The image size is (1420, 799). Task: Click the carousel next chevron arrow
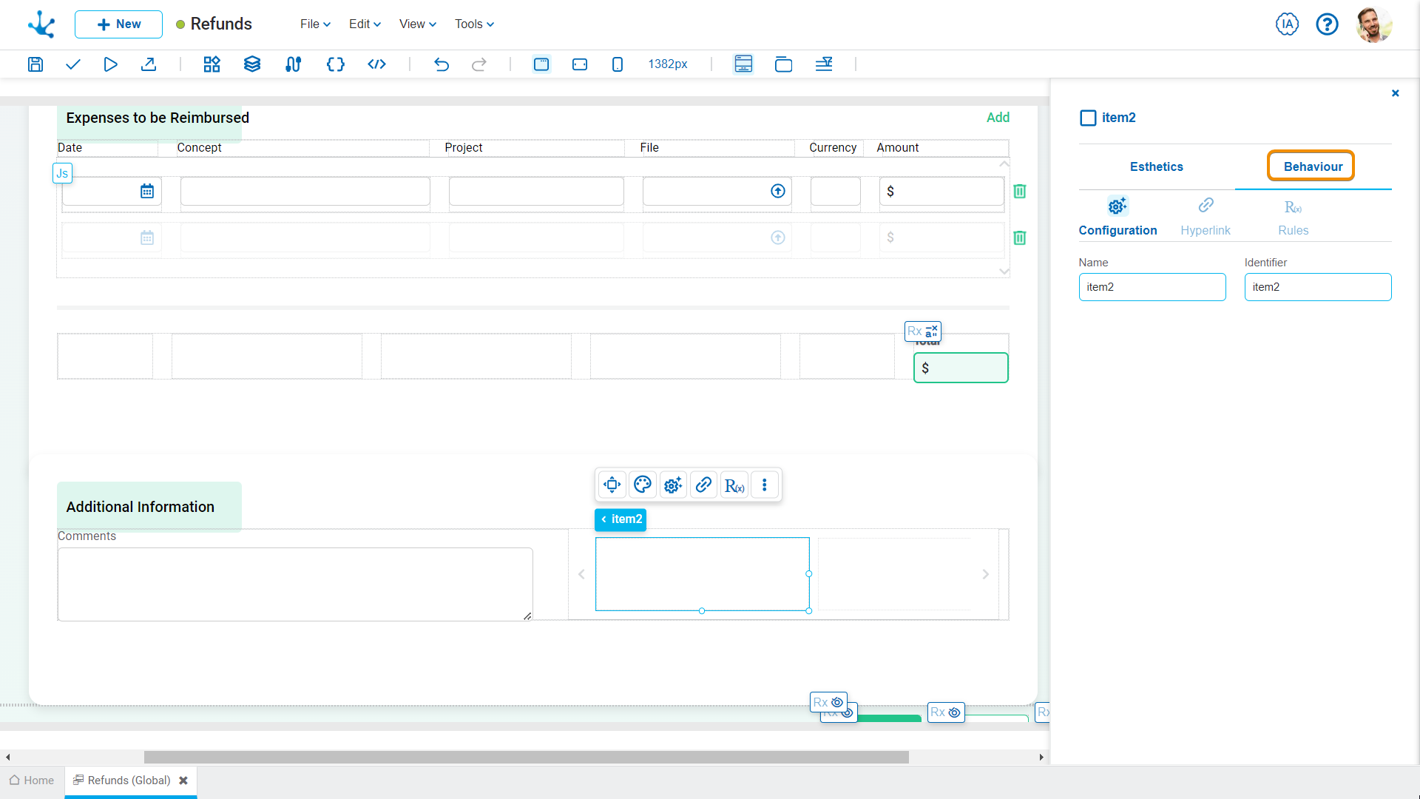click(x=985, y=575)
